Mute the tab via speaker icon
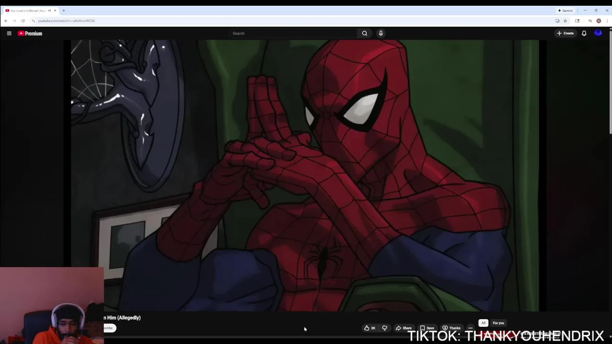The width and height of the screenshot is (612, 344). point(49,11)
